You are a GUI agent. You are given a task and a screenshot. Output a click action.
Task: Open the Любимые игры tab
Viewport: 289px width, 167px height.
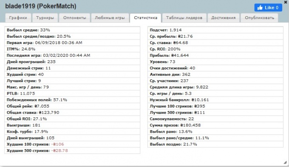[x=110, y=18]
